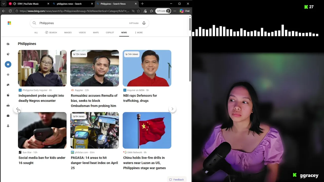Start voice search with microphone icon

click(144, 23)
